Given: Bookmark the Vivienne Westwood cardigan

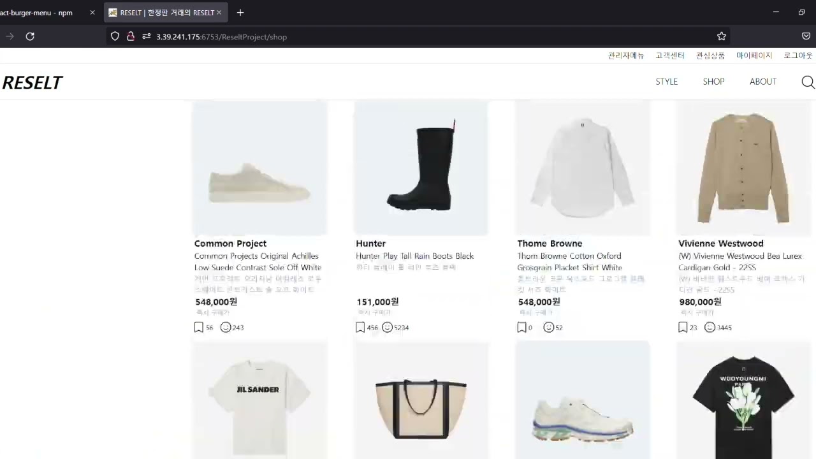Looking at the screenshot, I should click(x=683, y=327).
